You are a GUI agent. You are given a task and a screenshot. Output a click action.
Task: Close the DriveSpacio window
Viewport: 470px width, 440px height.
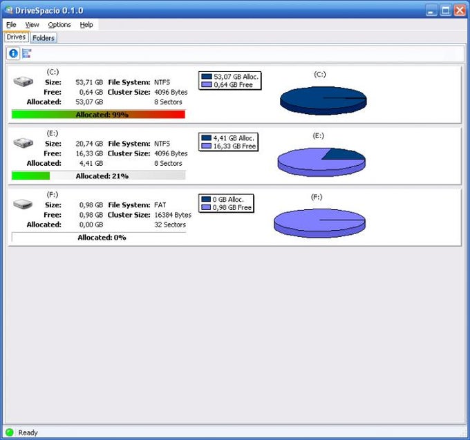460,11
